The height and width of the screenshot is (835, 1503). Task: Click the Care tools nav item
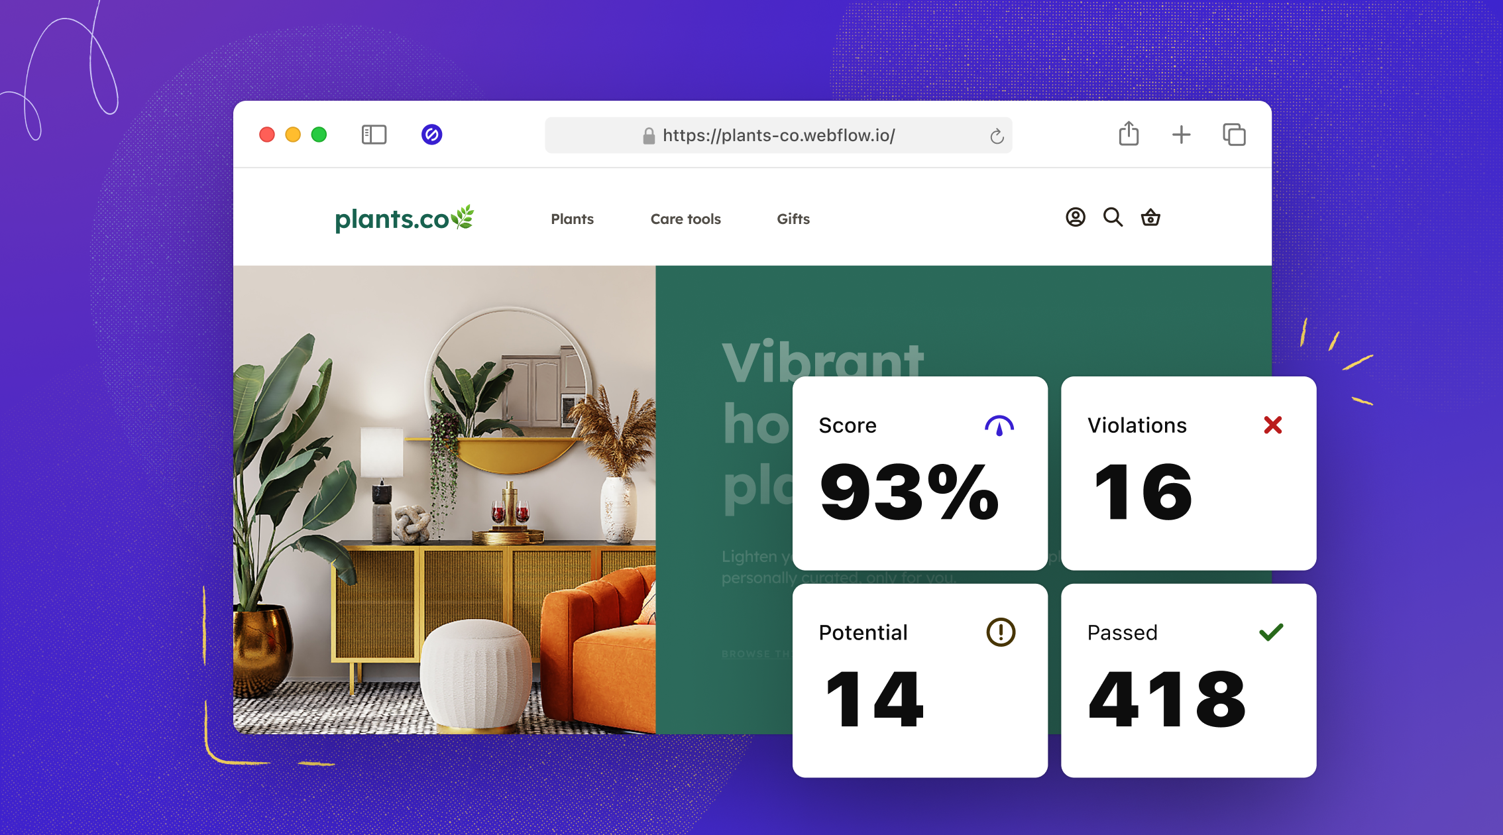(686, 218)
